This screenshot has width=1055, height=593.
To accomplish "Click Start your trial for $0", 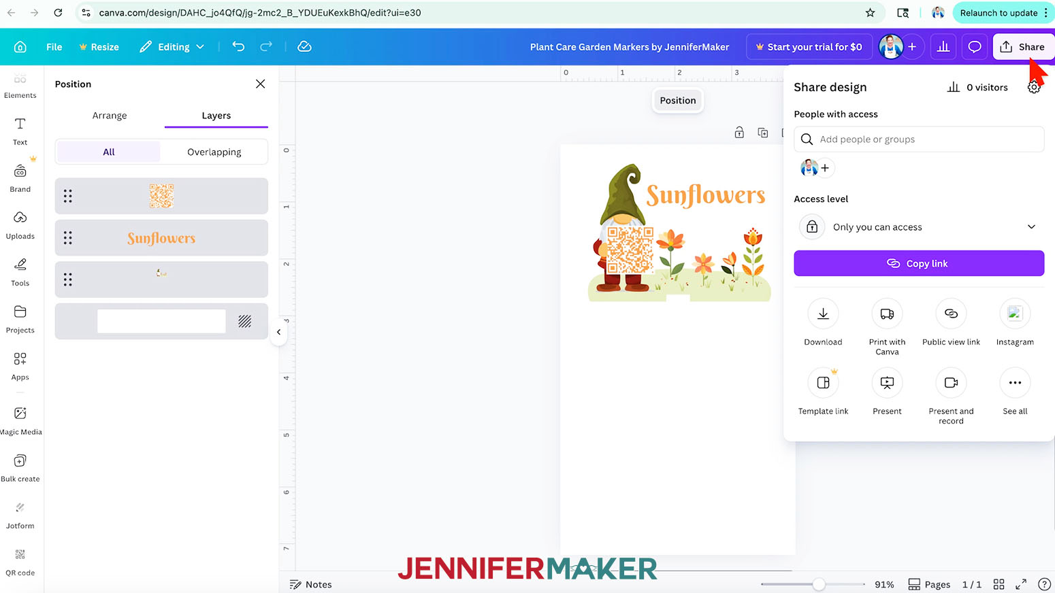I will pos(809,47).
